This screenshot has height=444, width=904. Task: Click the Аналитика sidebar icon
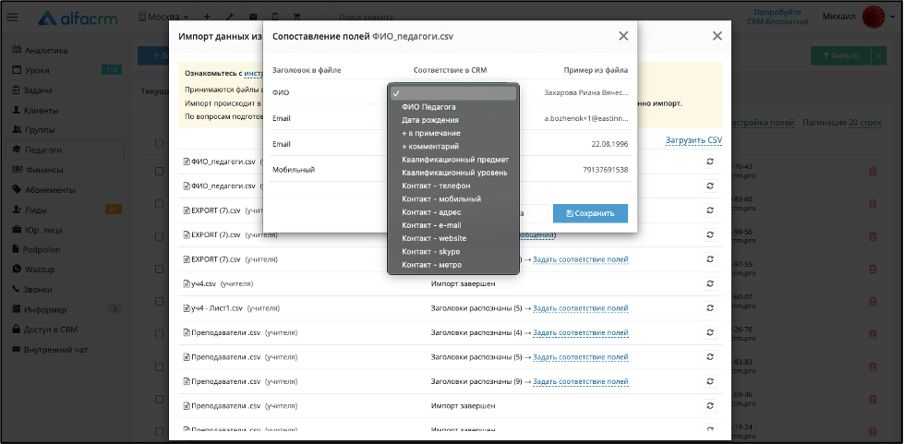click(17, 50)
